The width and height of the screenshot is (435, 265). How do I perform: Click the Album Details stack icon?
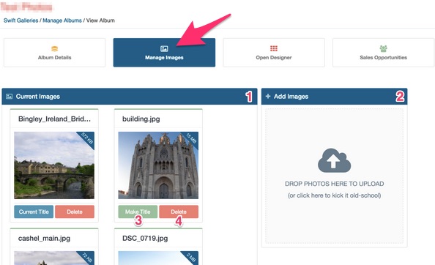click(x=55, y=49)
